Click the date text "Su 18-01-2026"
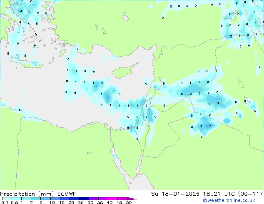Screen dimensions: 264x204 coord(175,194)
